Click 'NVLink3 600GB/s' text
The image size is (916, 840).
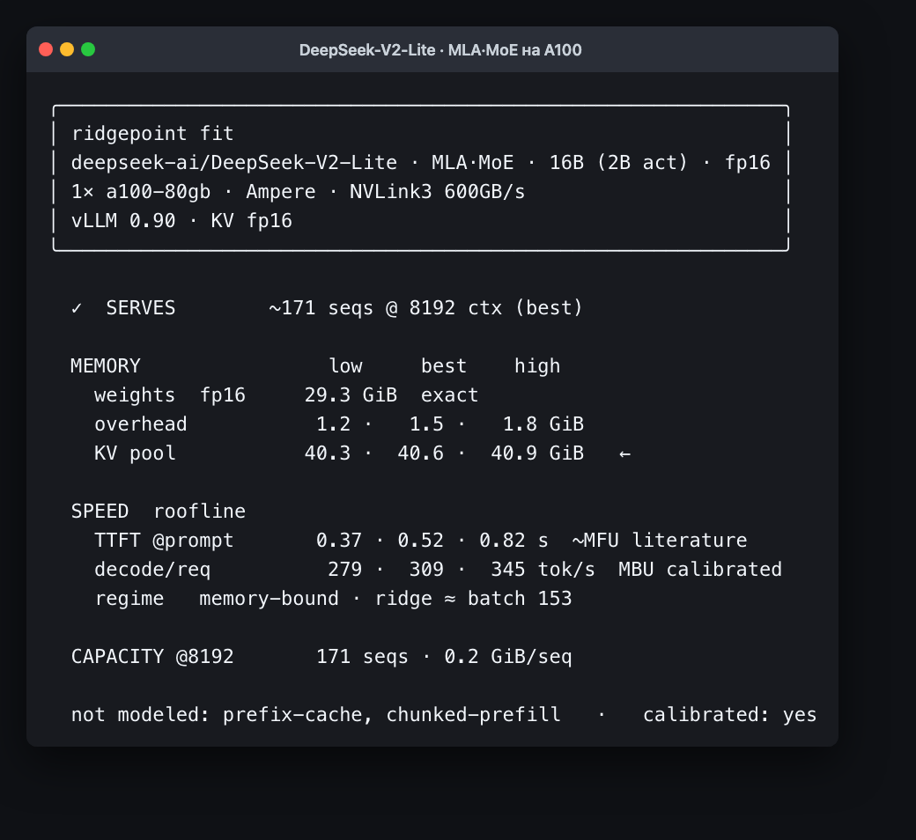tap(438, 192)
